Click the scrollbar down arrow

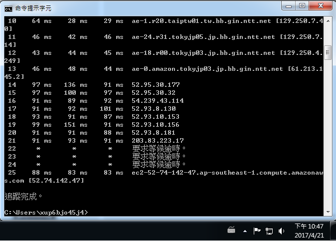(328, 212)
